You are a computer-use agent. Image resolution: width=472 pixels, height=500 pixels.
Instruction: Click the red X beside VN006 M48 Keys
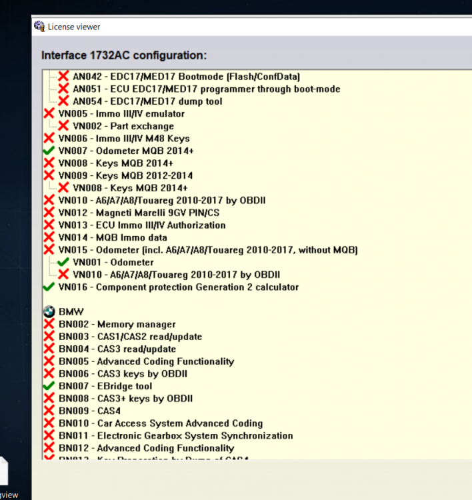tap(49, 138)
